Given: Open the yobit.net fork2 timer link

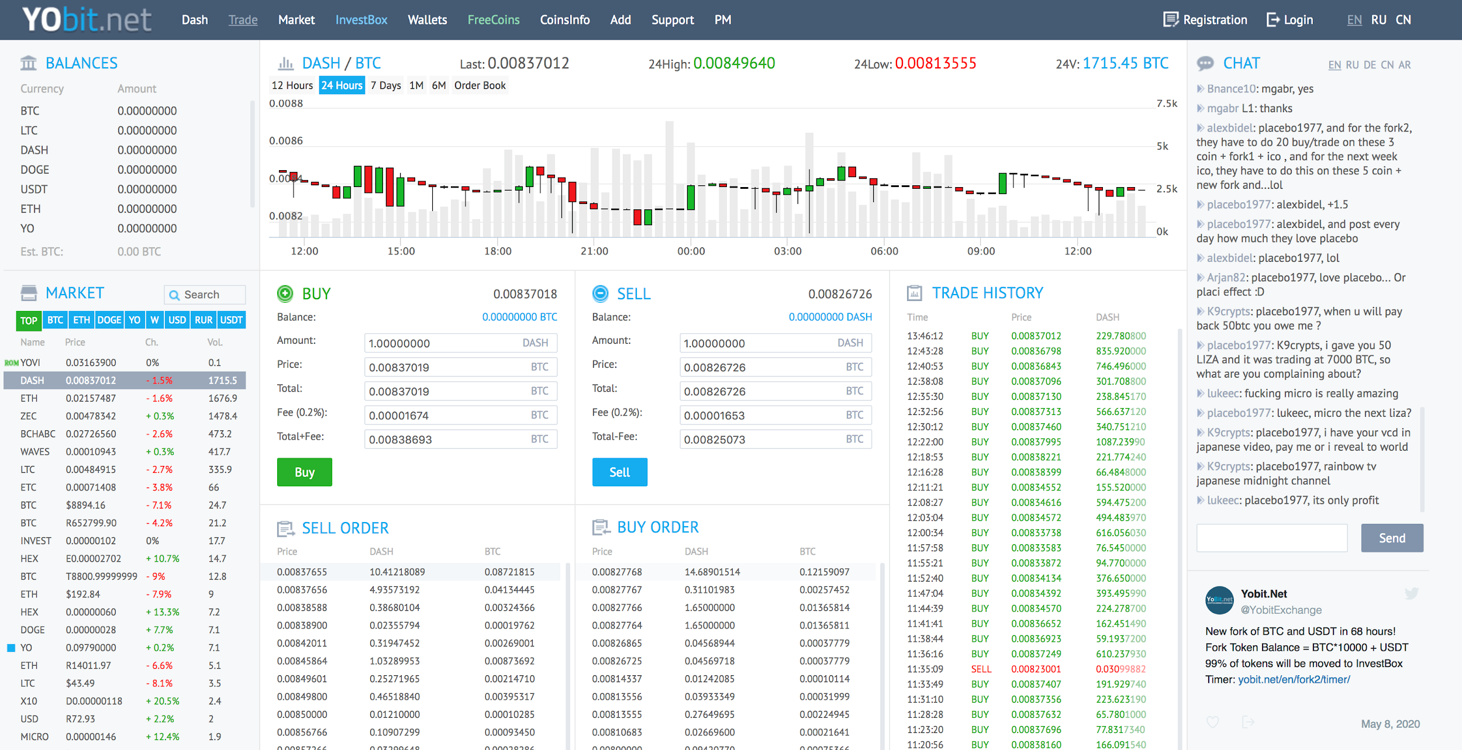Looking at the screenshot, I should tap(1294, 680).
